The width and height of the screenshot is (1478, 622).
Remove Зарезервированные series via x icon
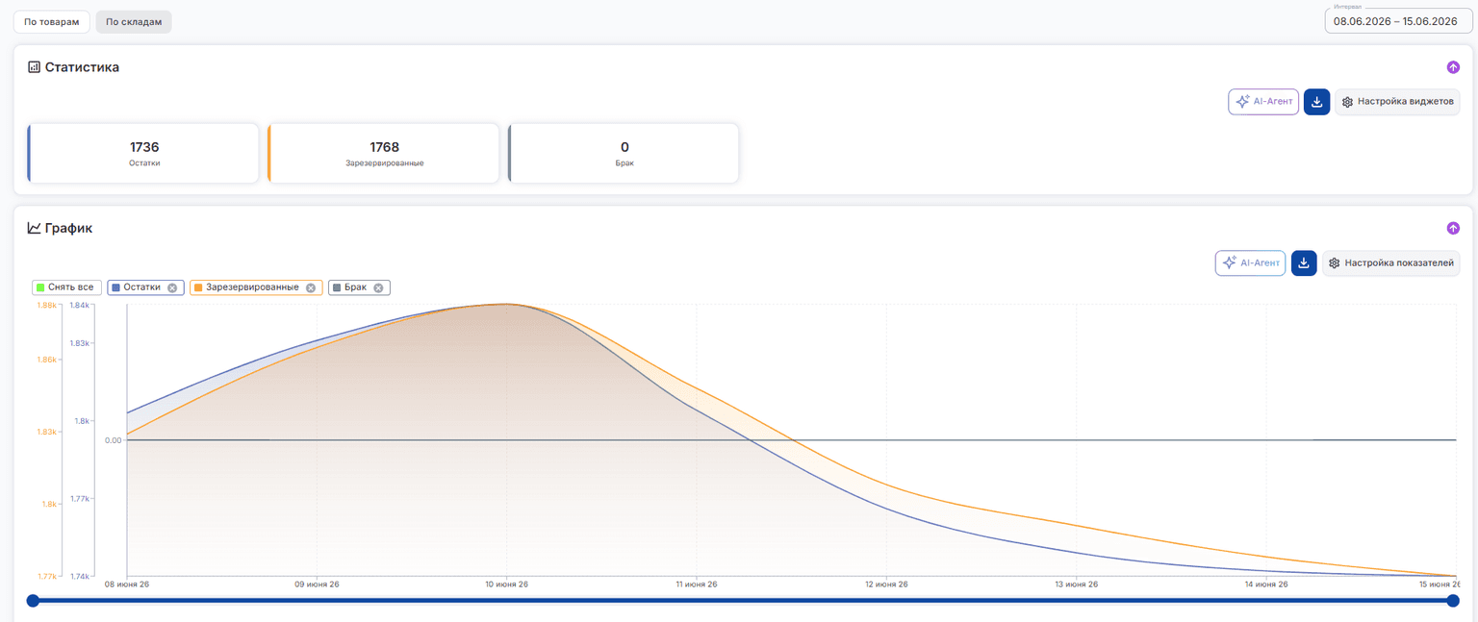(311, 287)
